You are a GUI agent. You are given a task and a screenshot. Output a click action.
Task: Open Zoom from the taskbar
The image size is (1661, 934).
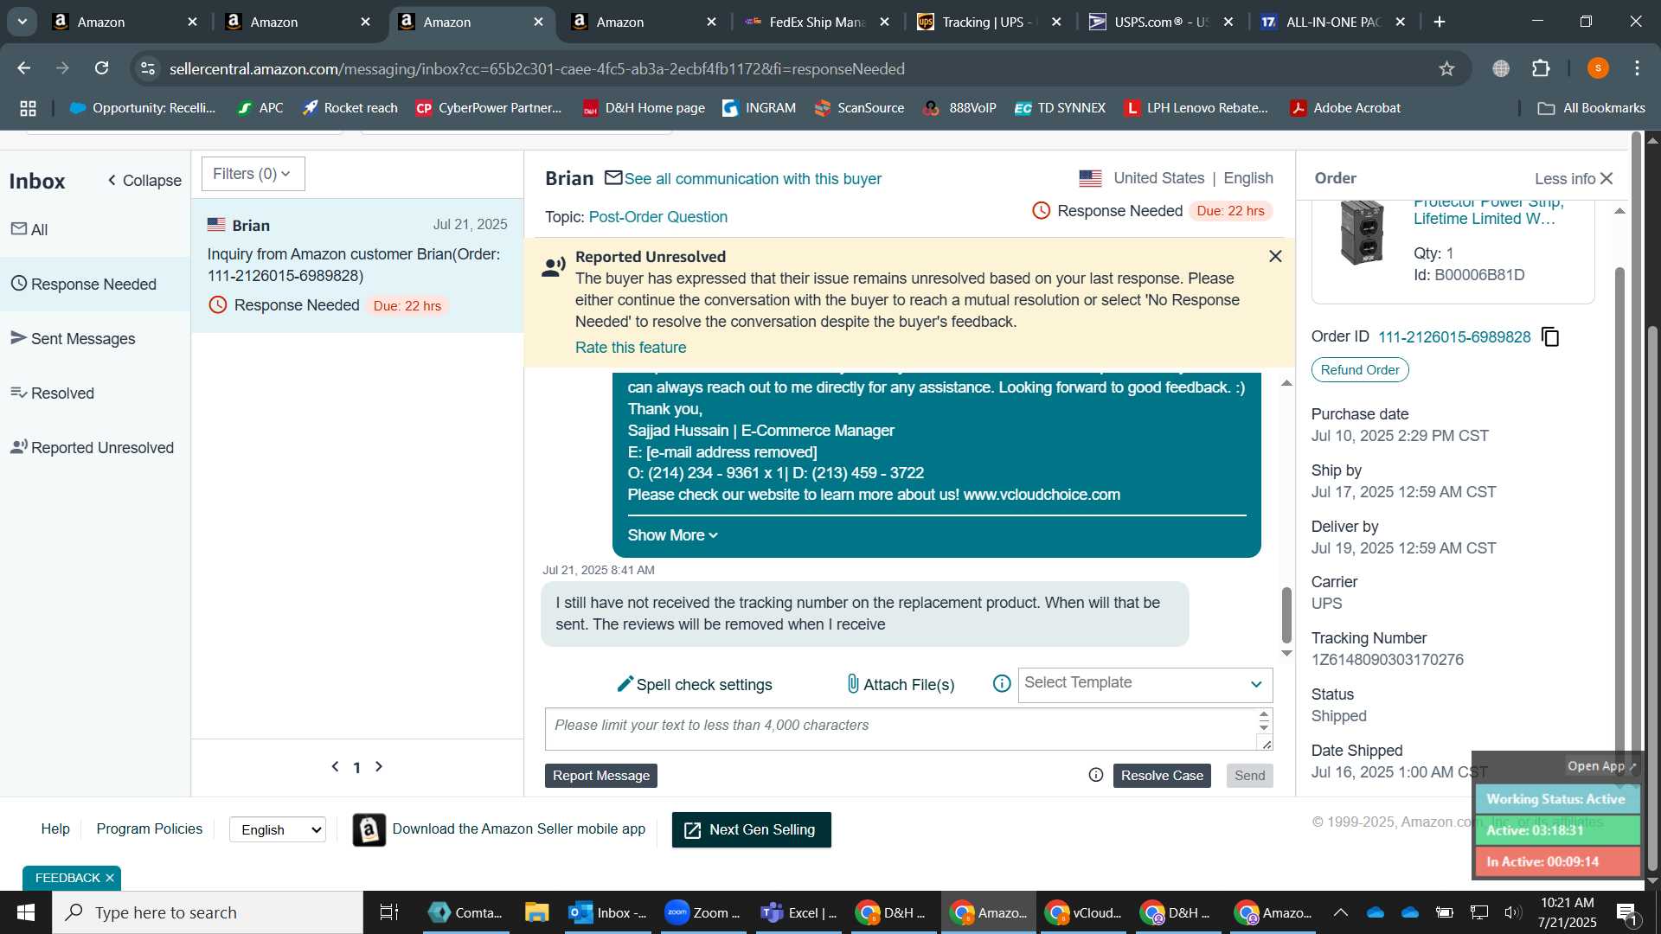pos(702,912)
